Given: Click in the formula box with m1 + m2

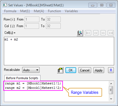Looking at the screenshot, I should pyautogui.click(x=59, y=51).
